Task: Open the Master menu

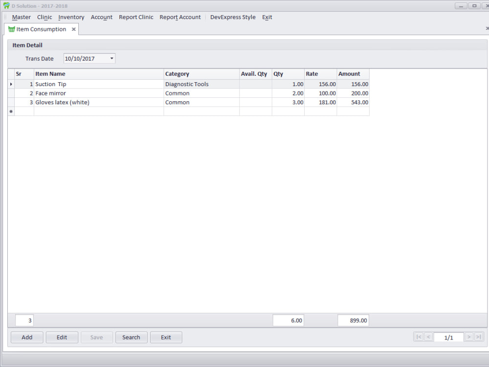Action: tap(21, 17)
